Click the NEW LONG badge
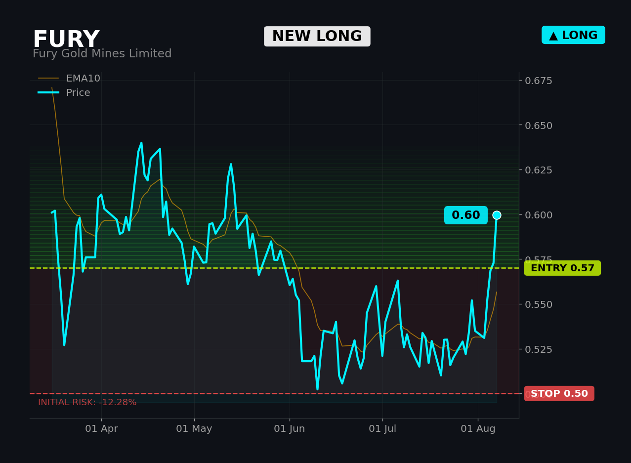This screenshot has height=463, width=631. [x=317, y=37]
